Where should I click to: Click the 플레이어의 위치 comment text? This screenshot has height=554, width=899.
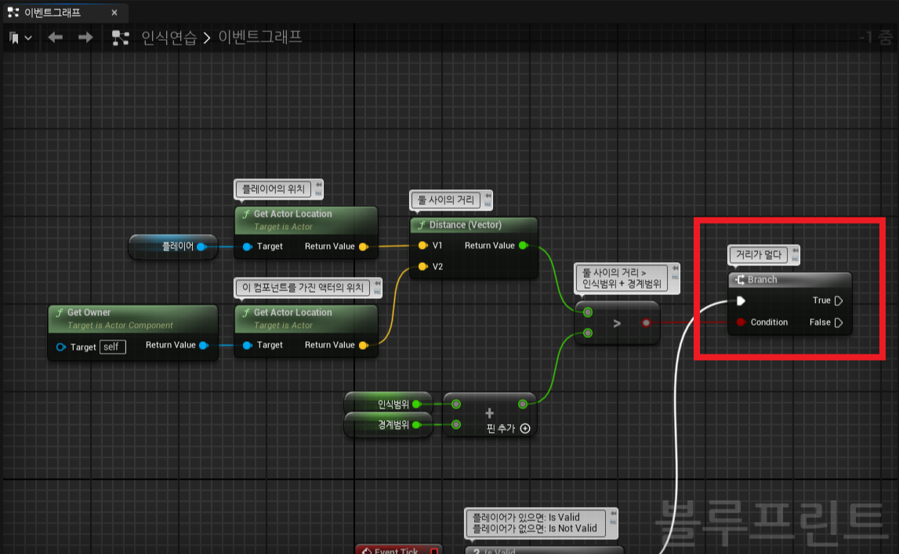(274, 189)
